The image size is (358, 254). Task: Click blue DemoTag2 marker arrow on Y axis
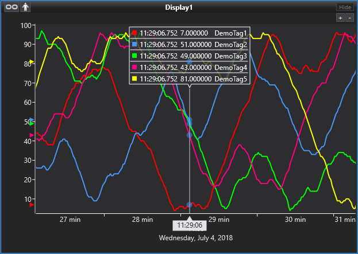coord(32,120)
